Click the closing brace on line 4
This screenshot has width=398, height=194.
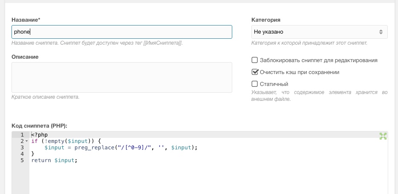[x=33, y=154]
